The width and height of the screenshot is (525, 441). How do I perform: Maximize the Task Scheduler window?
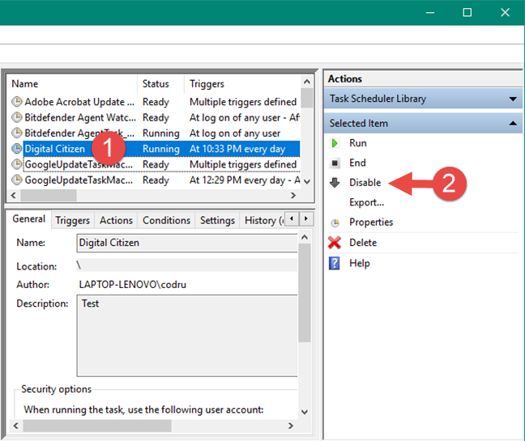click(x=467, y=13)
